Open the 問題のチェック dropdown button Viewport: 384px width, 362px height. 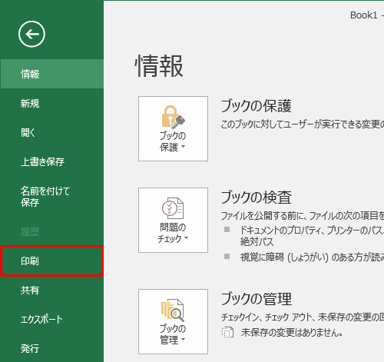pyautogui.click(x=173, y=220)
